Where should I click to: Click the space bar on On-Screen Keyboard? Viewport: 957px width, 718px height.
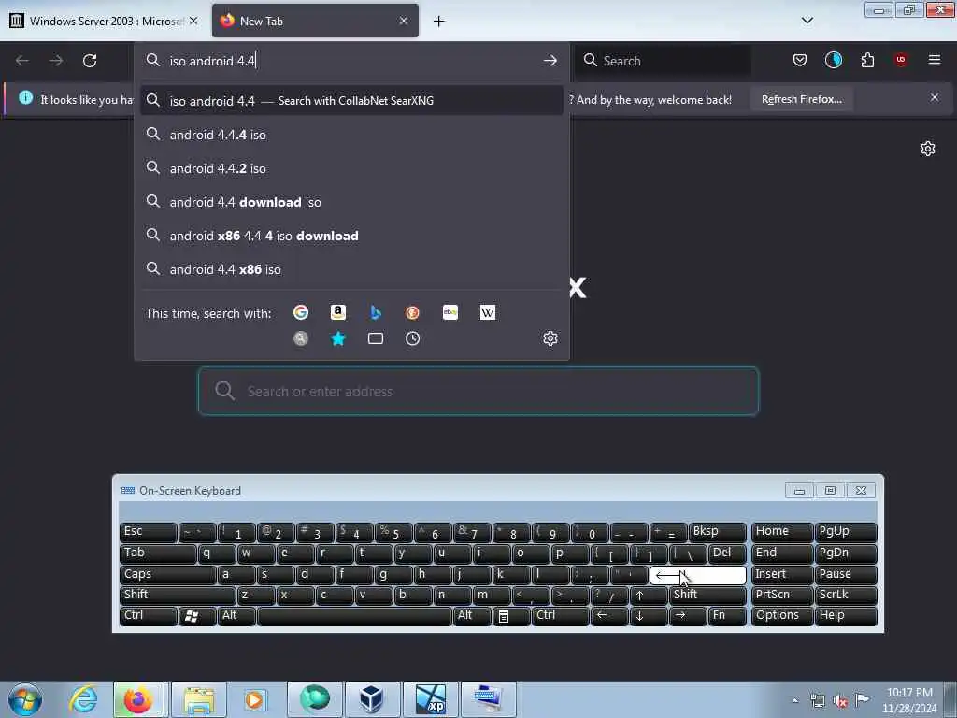354,616
